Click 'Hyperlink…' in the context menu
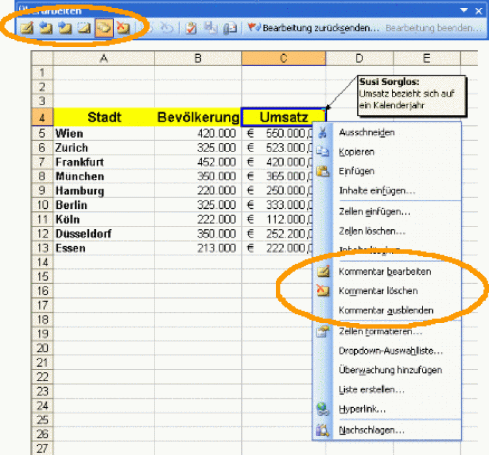Screen dimensions: 489x455 [x=363, y=409]
